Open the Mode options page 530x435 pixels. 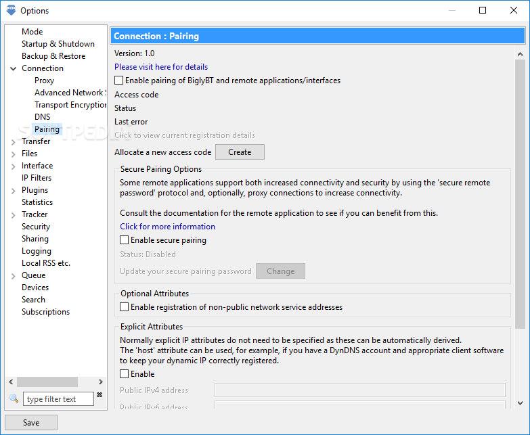coord(32,31)
